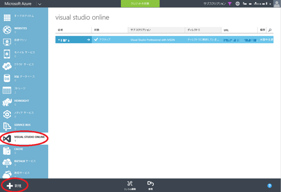Select SERVICE BUS in the sidebar

[22, 125]
